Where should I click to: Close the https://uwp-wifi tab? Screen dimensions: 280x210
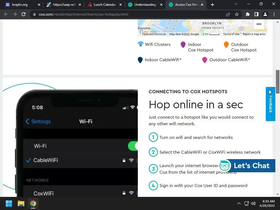80,5
